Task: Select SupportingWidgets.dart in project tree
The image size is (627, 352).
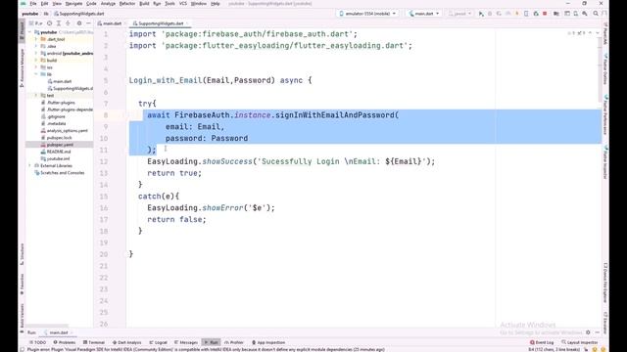Action: [70, 89]
